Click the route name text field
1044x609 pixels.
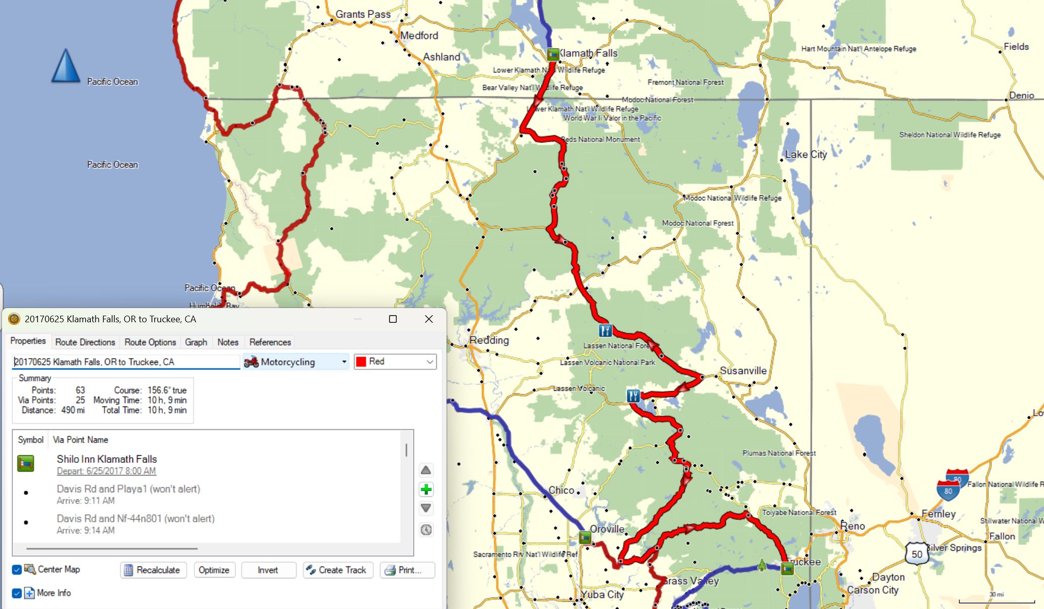(125, 362)
